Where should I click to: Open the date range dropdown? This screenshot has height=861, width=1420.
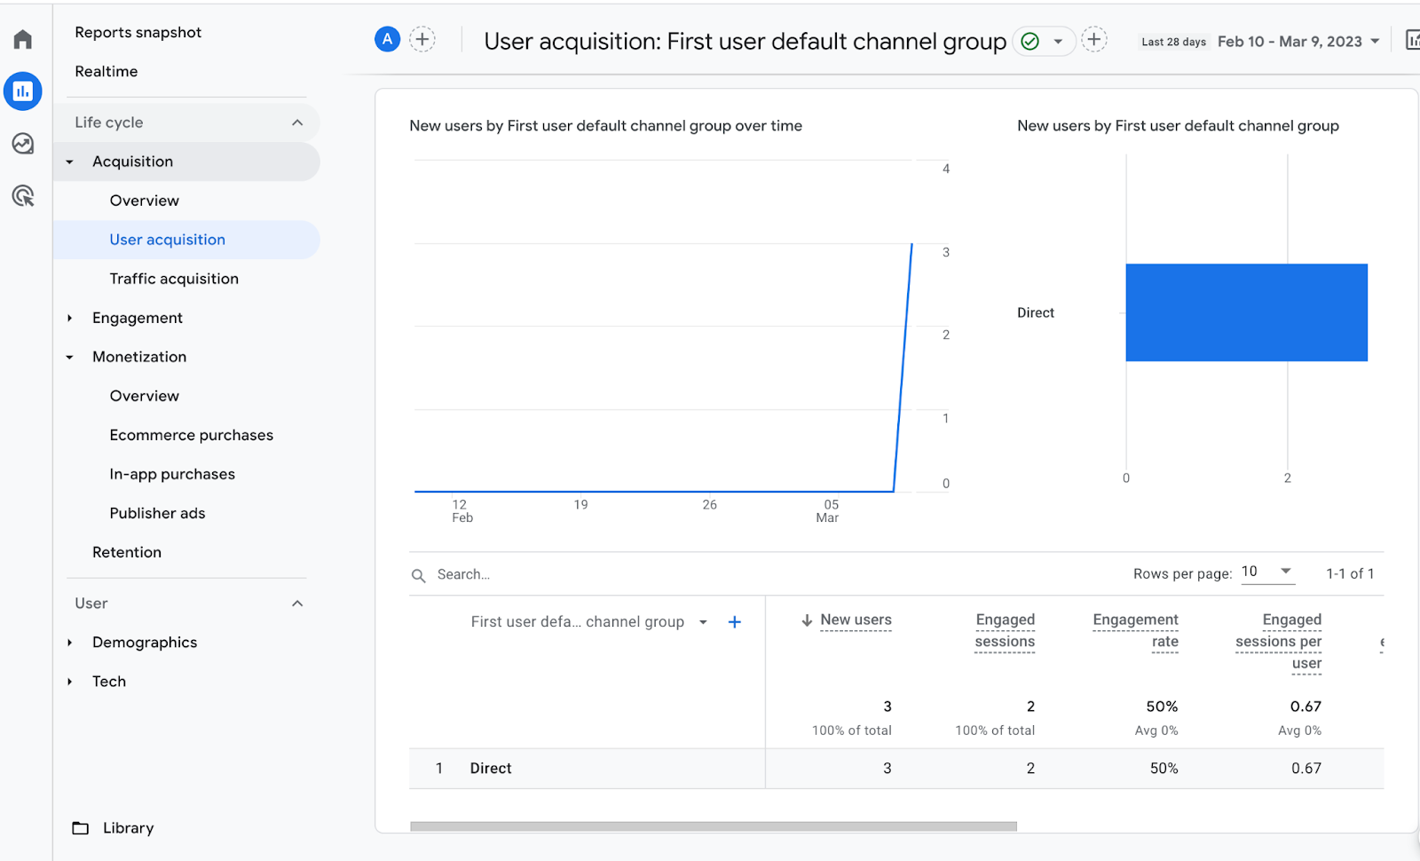pos(1375,42)
